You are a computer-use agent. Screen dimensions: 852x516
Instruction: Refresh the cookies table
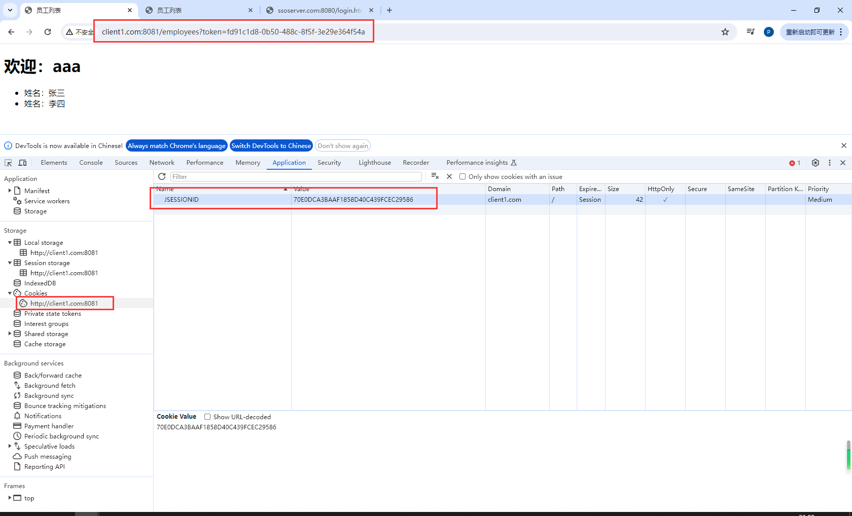pyautogui.click(x=162, y=176)
